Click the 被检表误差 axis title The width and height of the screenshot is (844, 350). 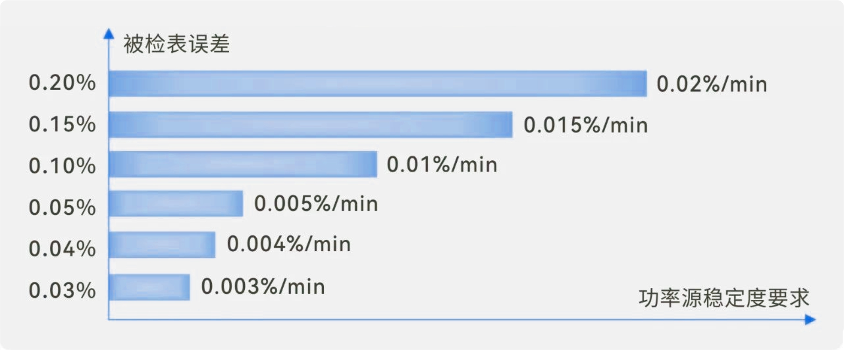pos(176,44)
